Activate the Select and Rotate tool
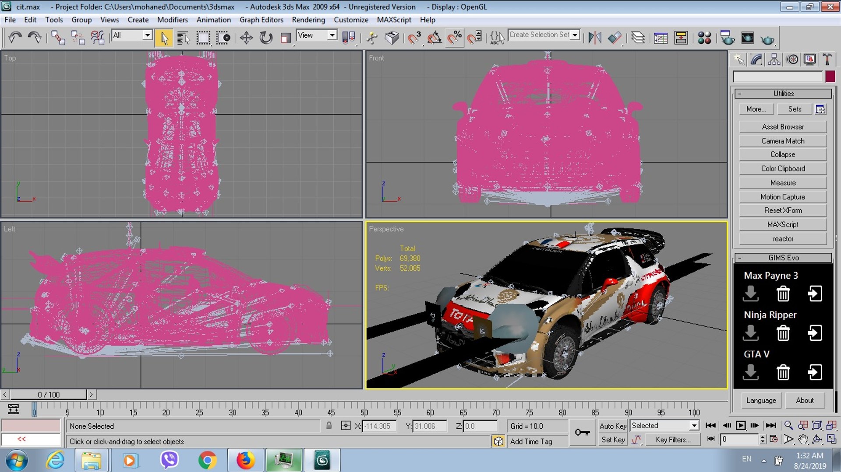 266,38
